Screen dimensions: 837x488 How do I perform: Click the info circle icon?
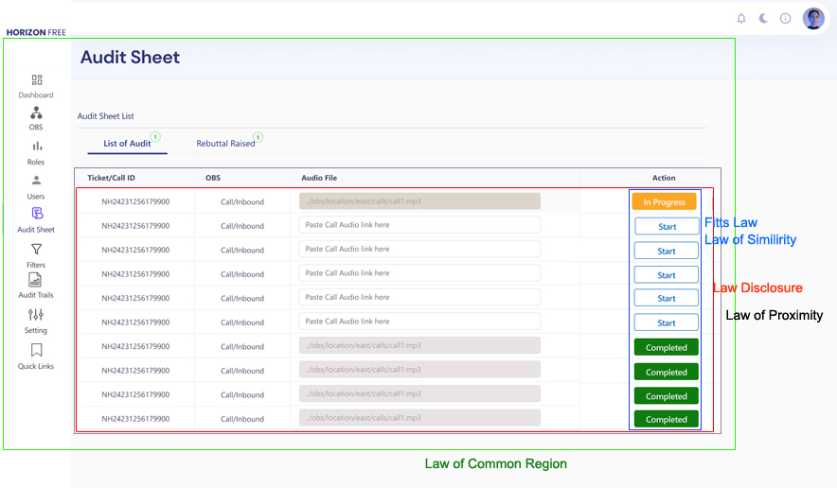point(785,18)
